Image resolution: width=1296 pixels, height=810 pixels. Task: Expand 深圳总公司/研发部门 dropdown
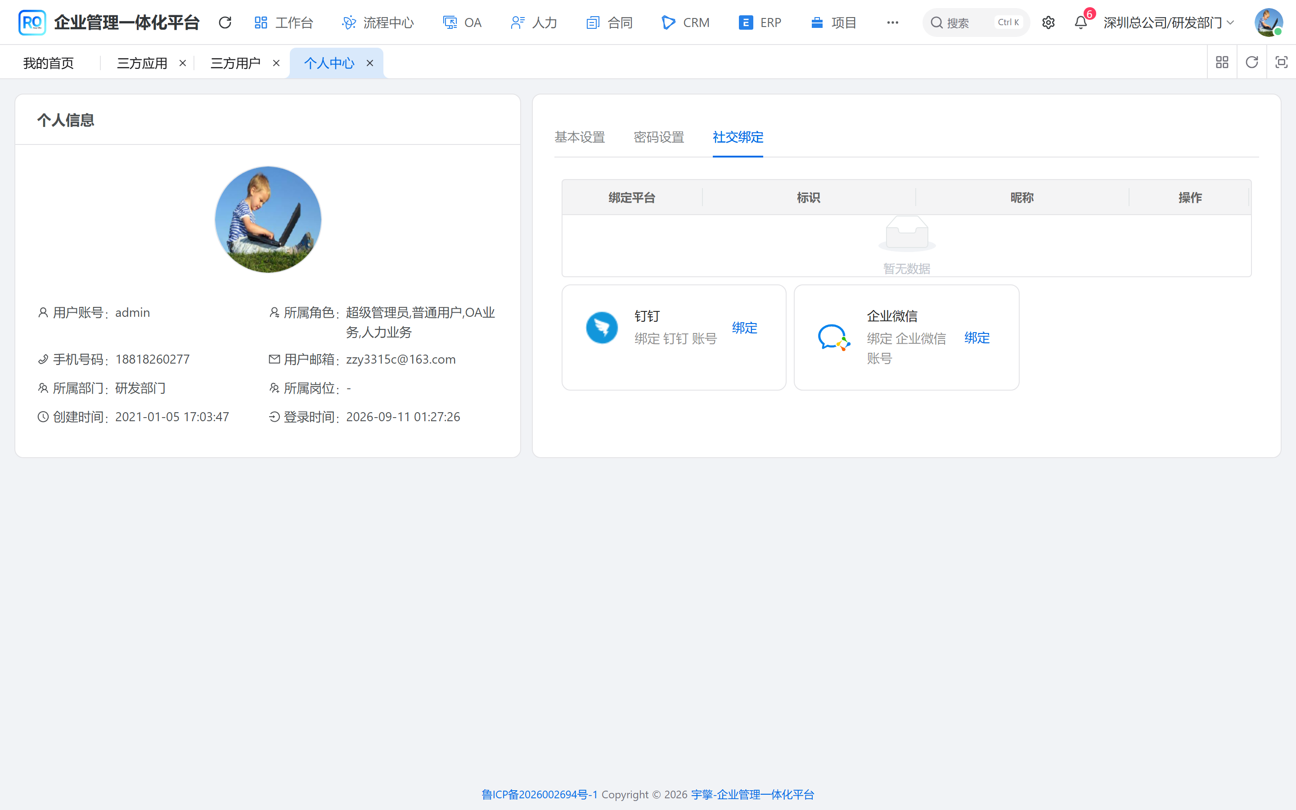pyautogui.click(x=1169, y=22)
